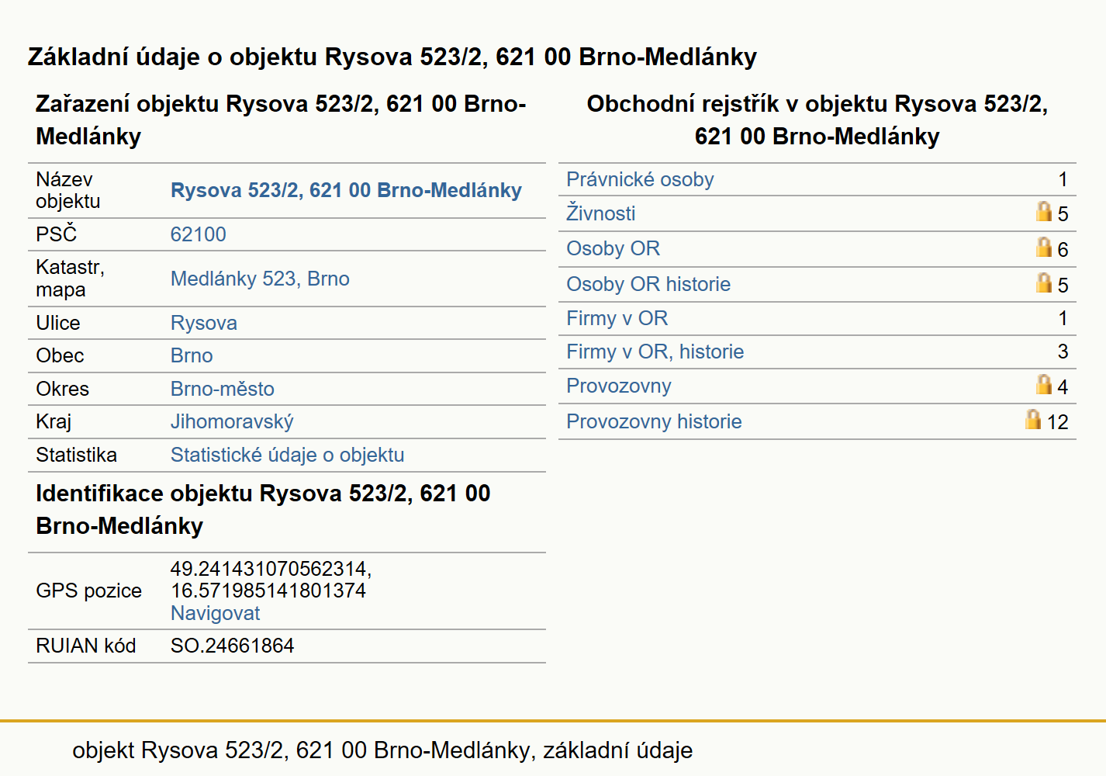Click the Základní údaje o objektu page heading
This screenshot has height=776, width=1106.
tap(392, 57)
